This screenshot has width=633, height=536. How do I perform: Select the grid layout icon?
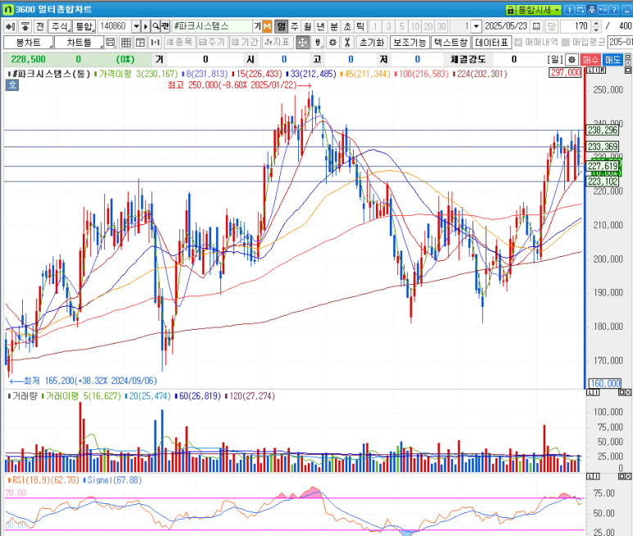(126, 43)
